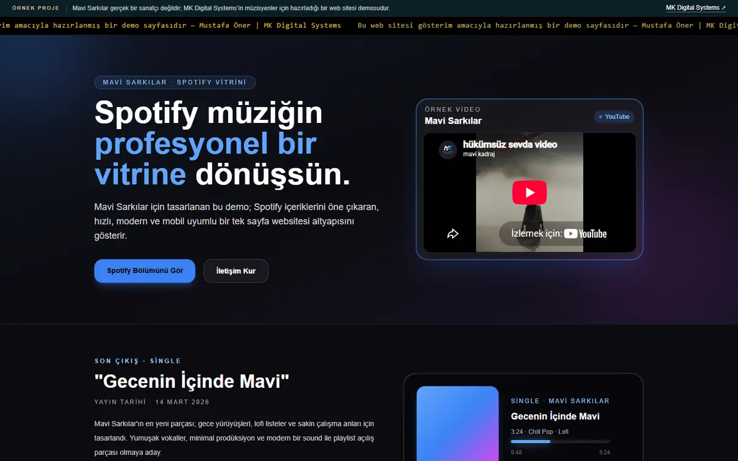This screenshot has width=738, height=461.
Task: Click the MK channel avatar in video
Action: pyautogui.click(x=448, y=150)
